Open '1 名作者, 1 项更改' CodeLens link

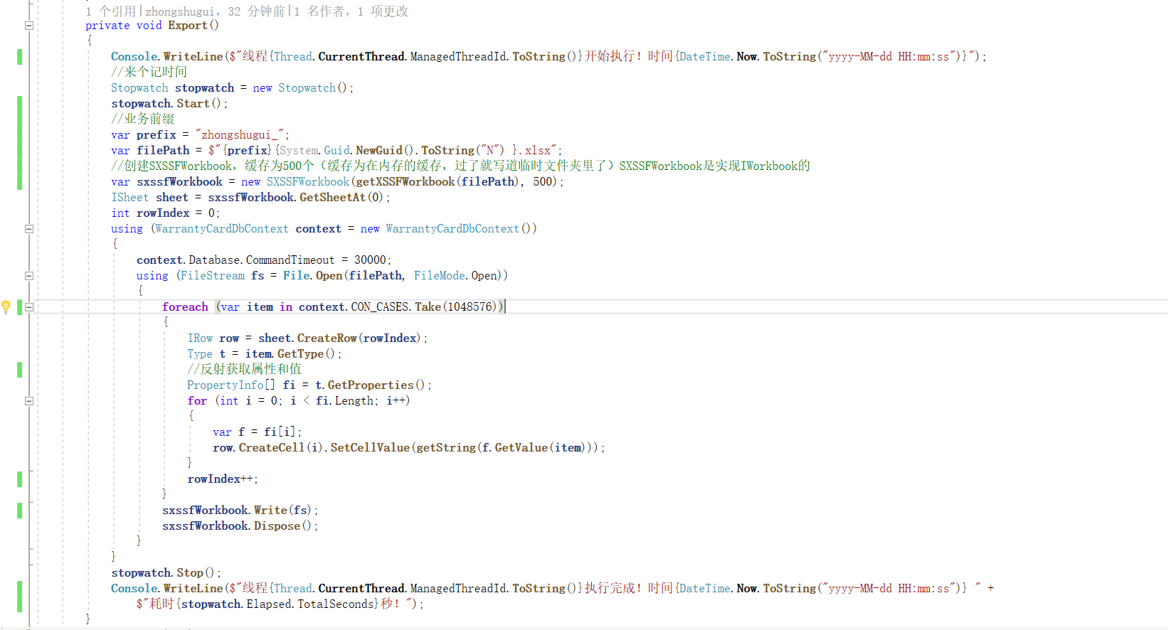[x=351, y=11]
